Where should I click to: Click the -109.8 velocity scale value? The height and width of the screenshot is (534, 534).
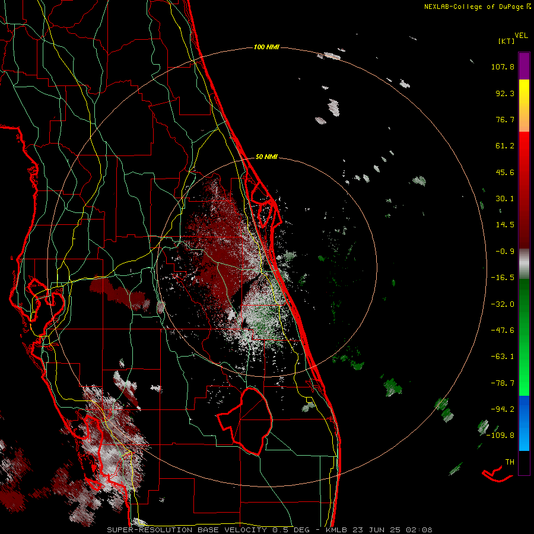coord(501,436)
